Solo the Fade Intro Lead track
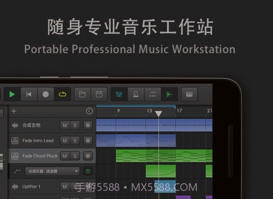Viewport: 273px width, 199px height. pyautogui.click(x=75, y=141)
